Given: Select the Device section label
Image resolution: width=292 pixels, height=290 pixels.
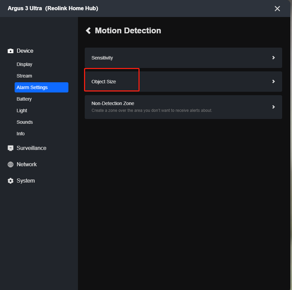Looking at the screenshot, I should [25, 51].
